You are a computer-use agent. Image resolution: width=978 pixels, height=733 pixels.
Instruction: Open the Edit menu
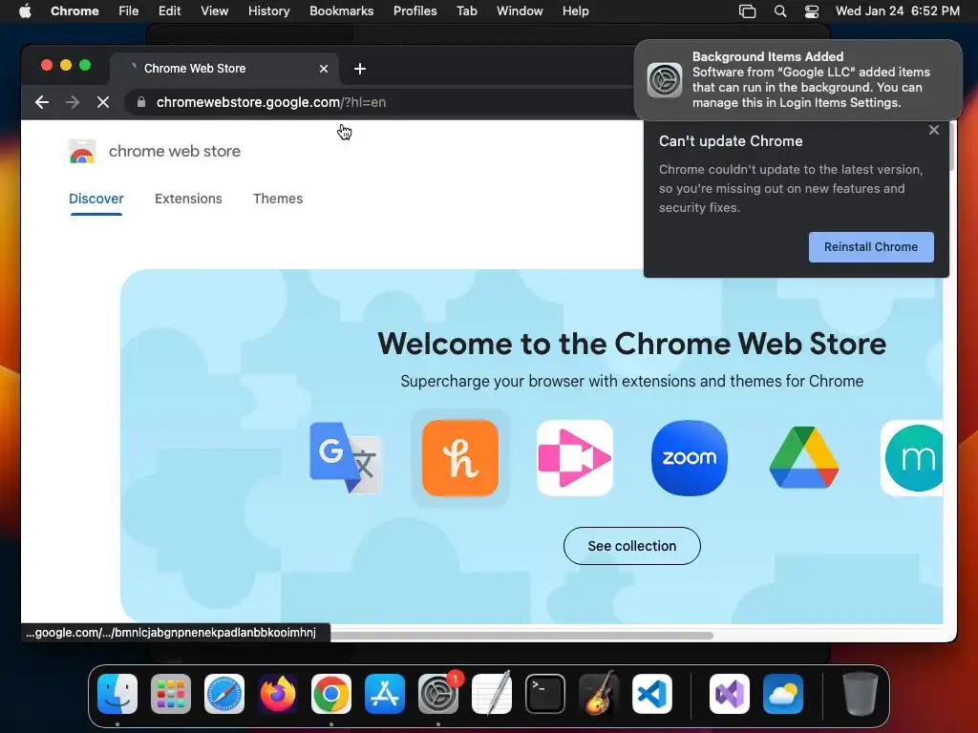(169, 11)
